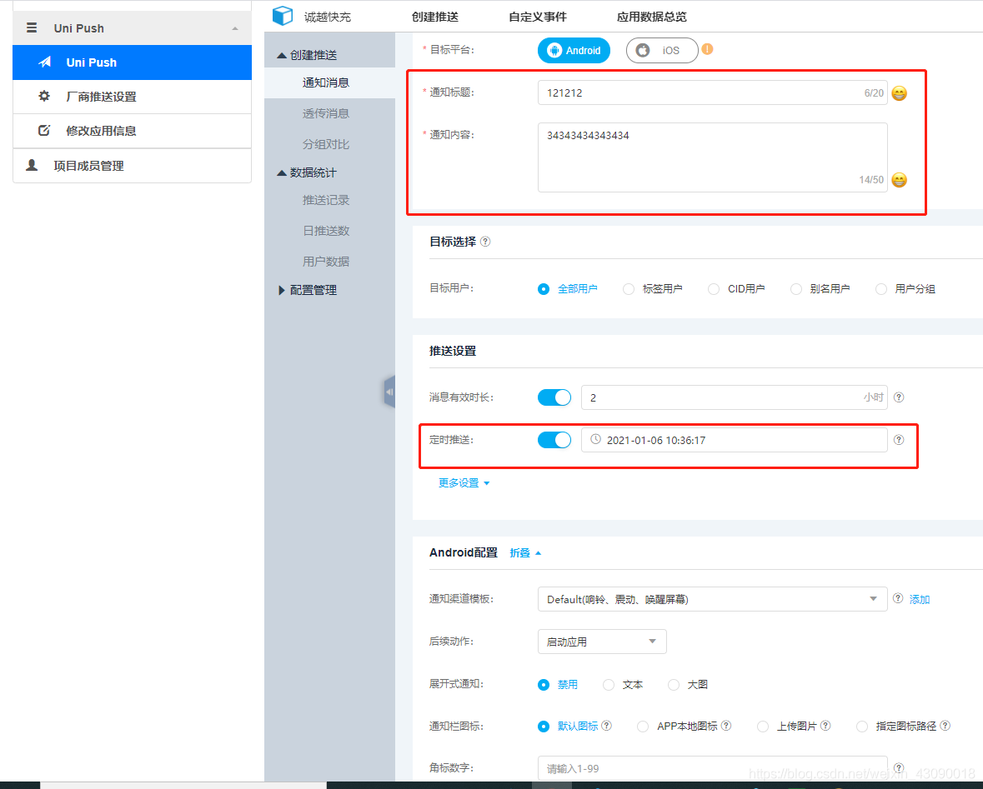
Task: Click the edit icon for 修改应用信息
Action: [x=44, y=130]
